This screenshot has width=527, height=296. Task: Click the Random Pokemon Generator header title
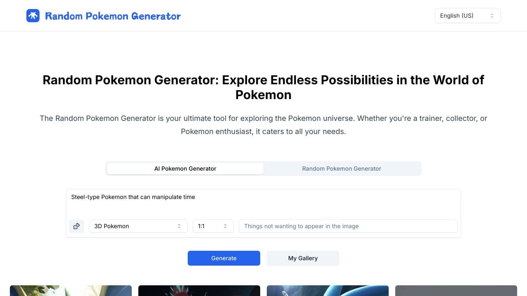(113, 16)
